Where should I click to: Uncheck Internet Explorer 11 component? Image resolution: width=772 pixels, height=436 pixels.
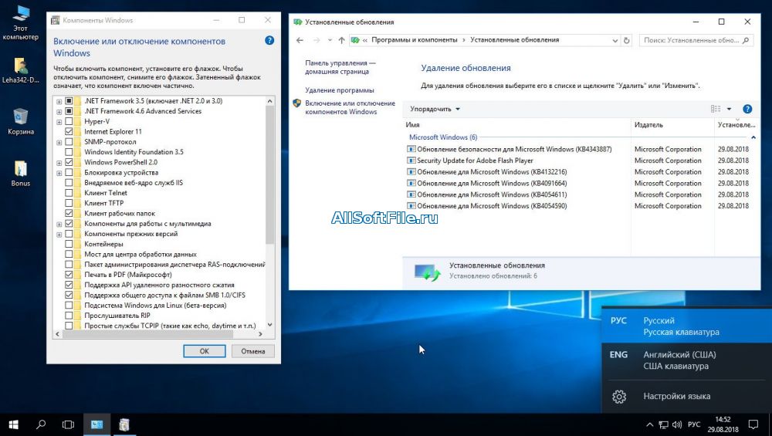click(x=69, y=132)
